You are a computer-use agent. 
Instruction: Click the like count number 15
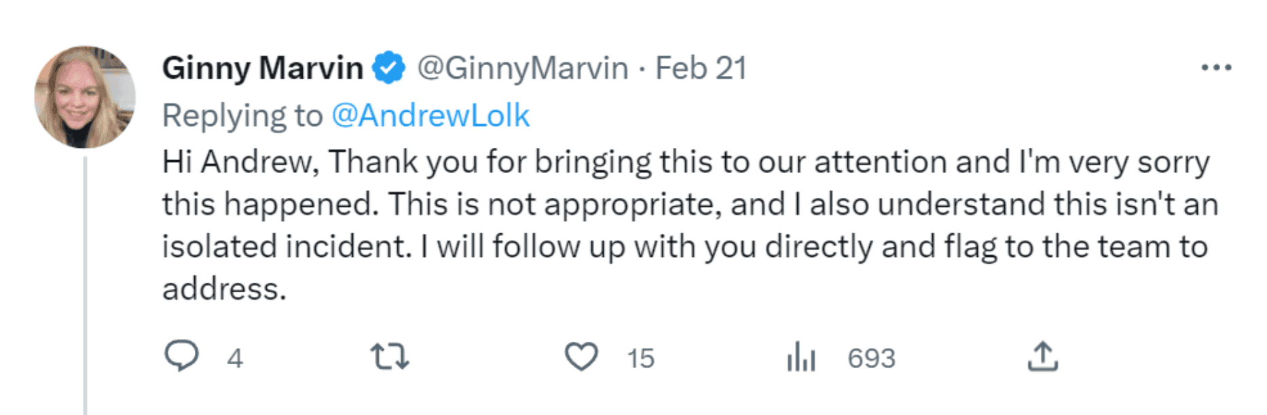coord(640,358)
